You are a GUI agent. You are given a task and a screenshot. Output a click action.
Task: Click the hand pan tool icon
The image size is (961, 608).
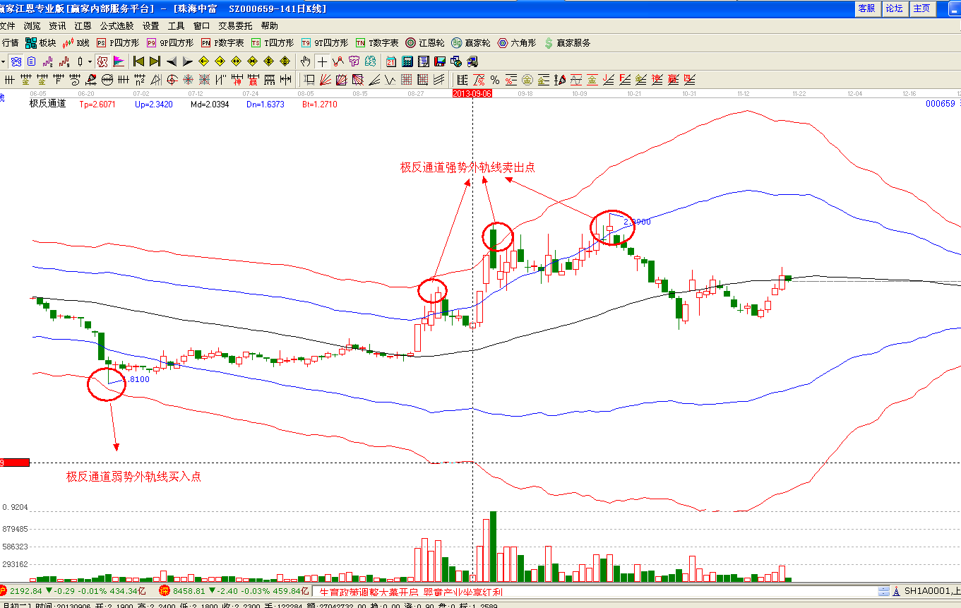(x=305, y=61)
